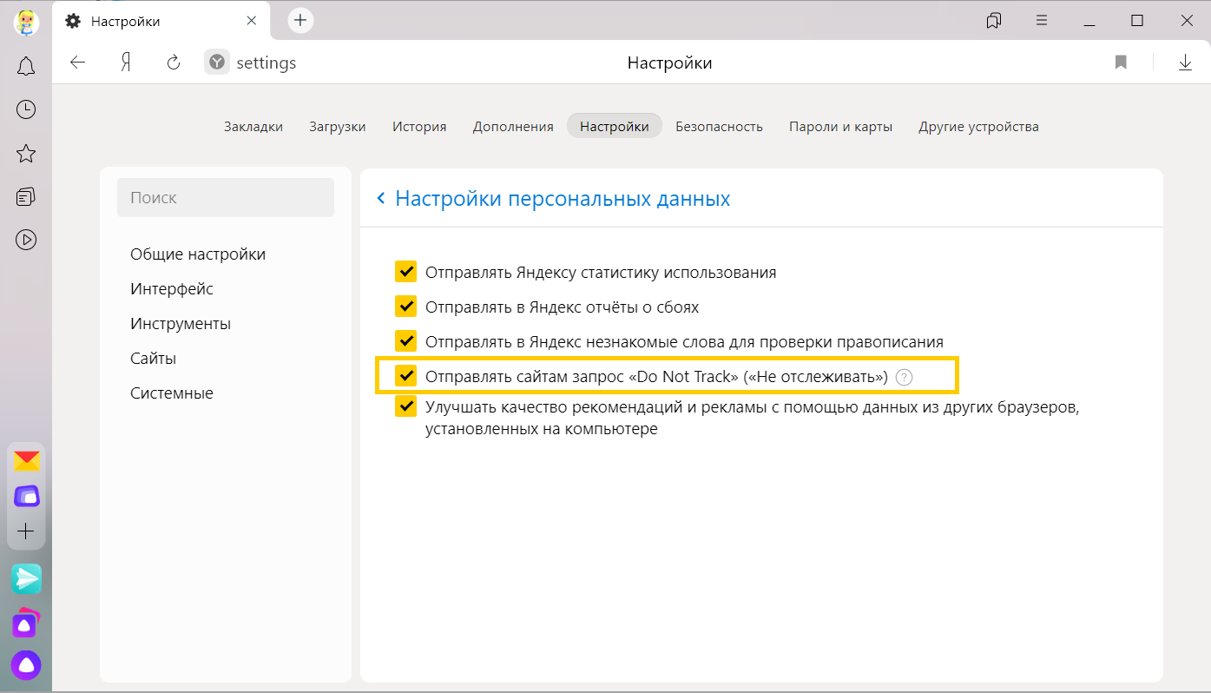The height and width of the screenshot is (693, 1211).
Task: Select the Настройки browser tab title
Action: coord(126,22)
